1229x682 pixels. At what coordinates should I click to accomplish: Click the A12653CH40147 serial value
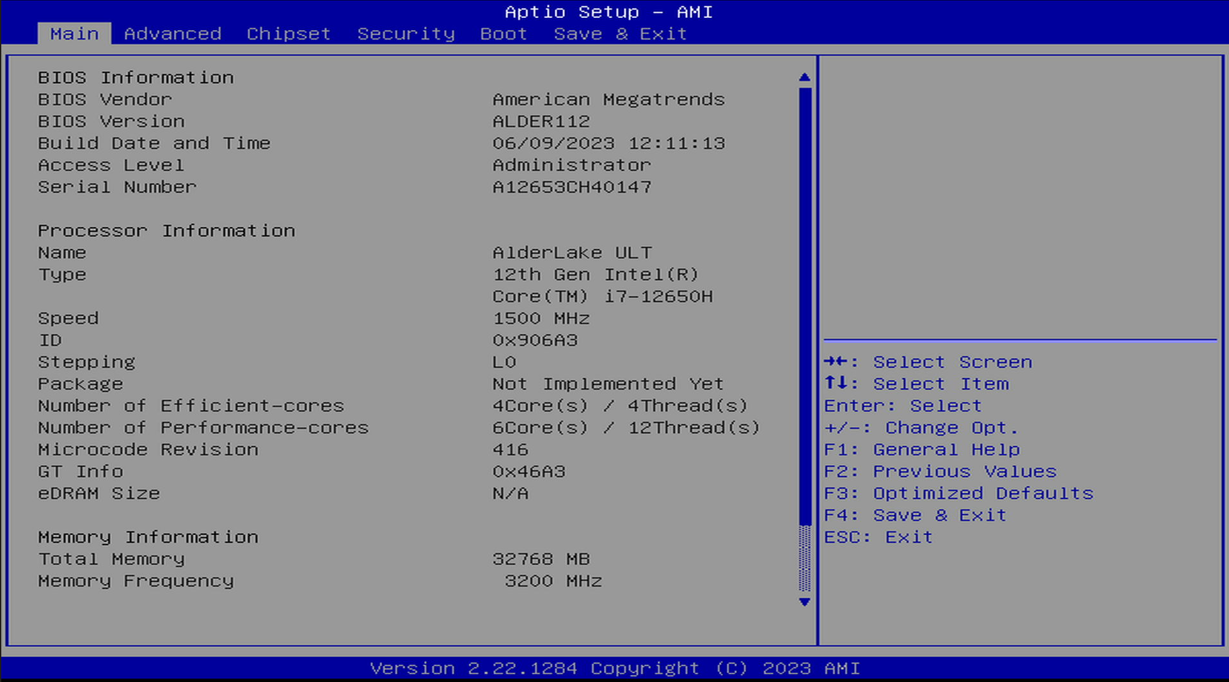click(572, 187)
